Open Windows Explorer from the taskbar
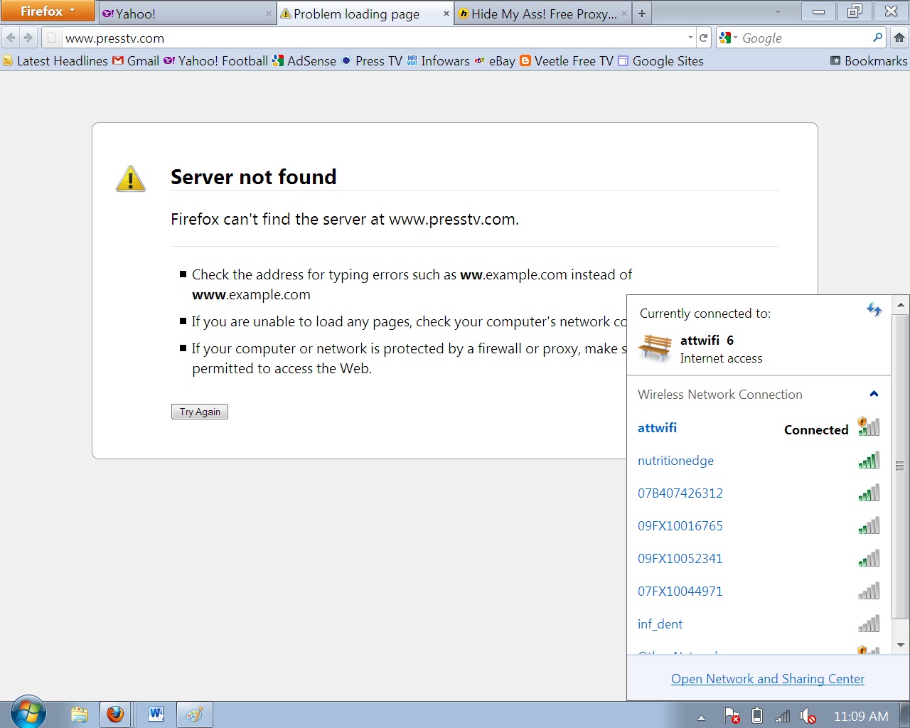This screenshot has height=728, width=910. point(80,714)
